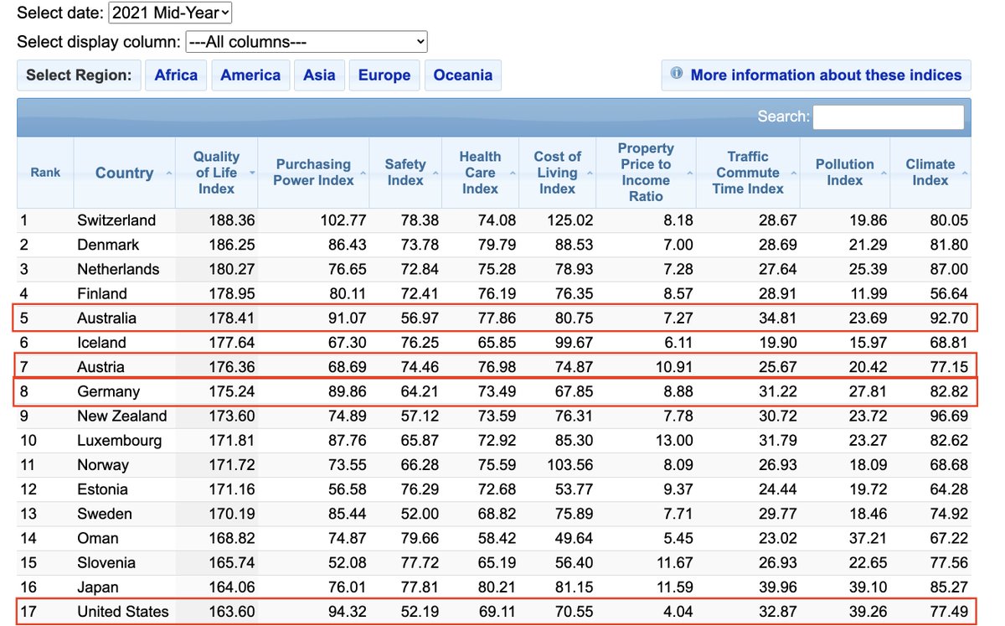Click Sweden's safety index value 52.00
This screenshot has width=1005, height=626.
(x=420, y=513)
